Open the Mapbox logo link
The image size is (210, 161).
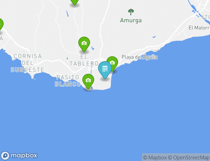click(x=19, y=156)
